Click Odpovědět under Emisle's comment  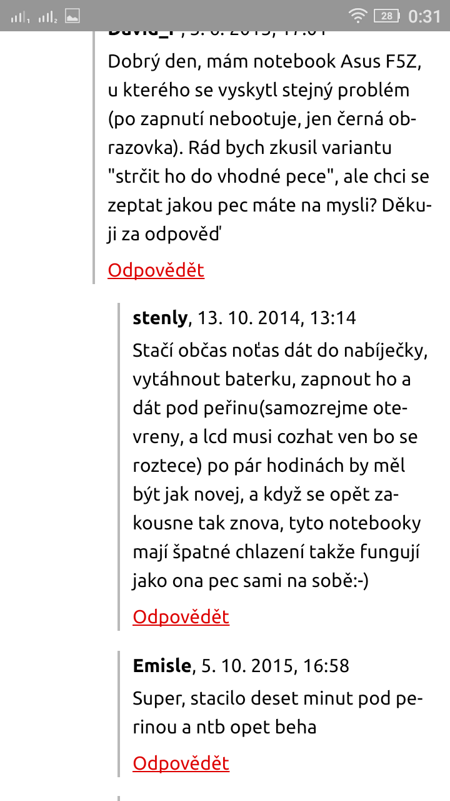coord(181,763)
